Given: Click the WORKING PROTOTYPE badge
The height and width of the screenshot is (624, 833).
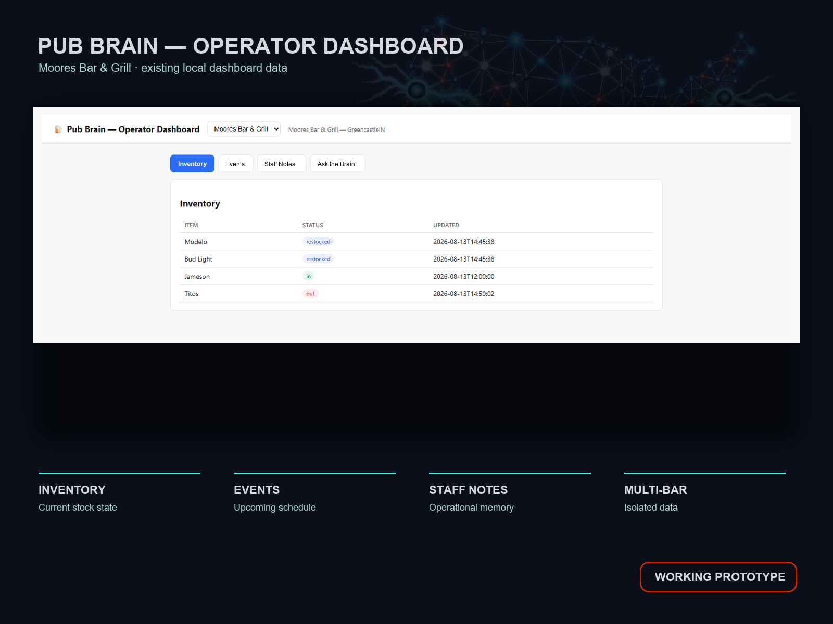Looking at the screenshot, I should pyautogui.click(x=718, y=577).
